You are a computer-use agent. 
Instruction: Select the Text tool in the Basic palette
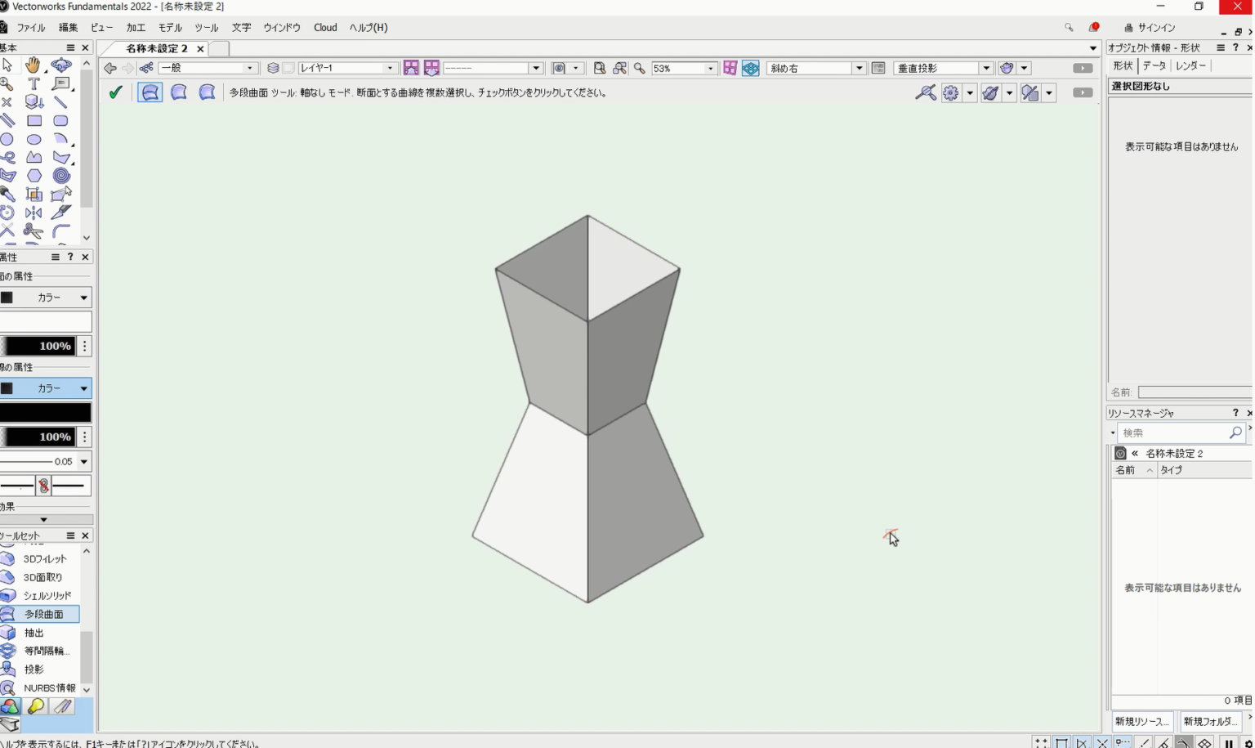[x=33, y=84]
